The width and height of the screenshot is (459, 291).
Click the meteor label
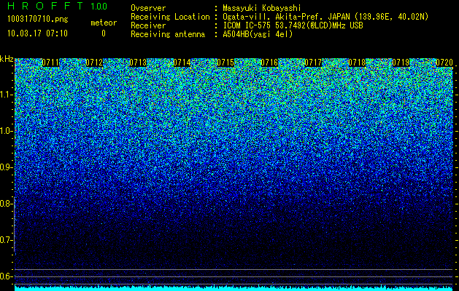(104, 23)
